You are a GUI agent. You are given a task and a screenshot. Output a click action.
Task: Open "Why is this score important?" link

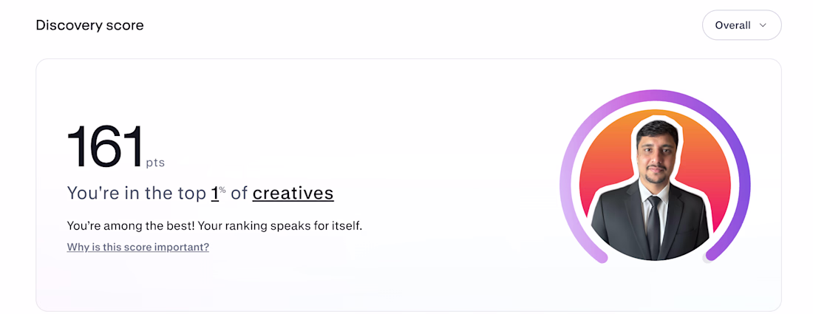pyautogui.click(x=138, y=247)
